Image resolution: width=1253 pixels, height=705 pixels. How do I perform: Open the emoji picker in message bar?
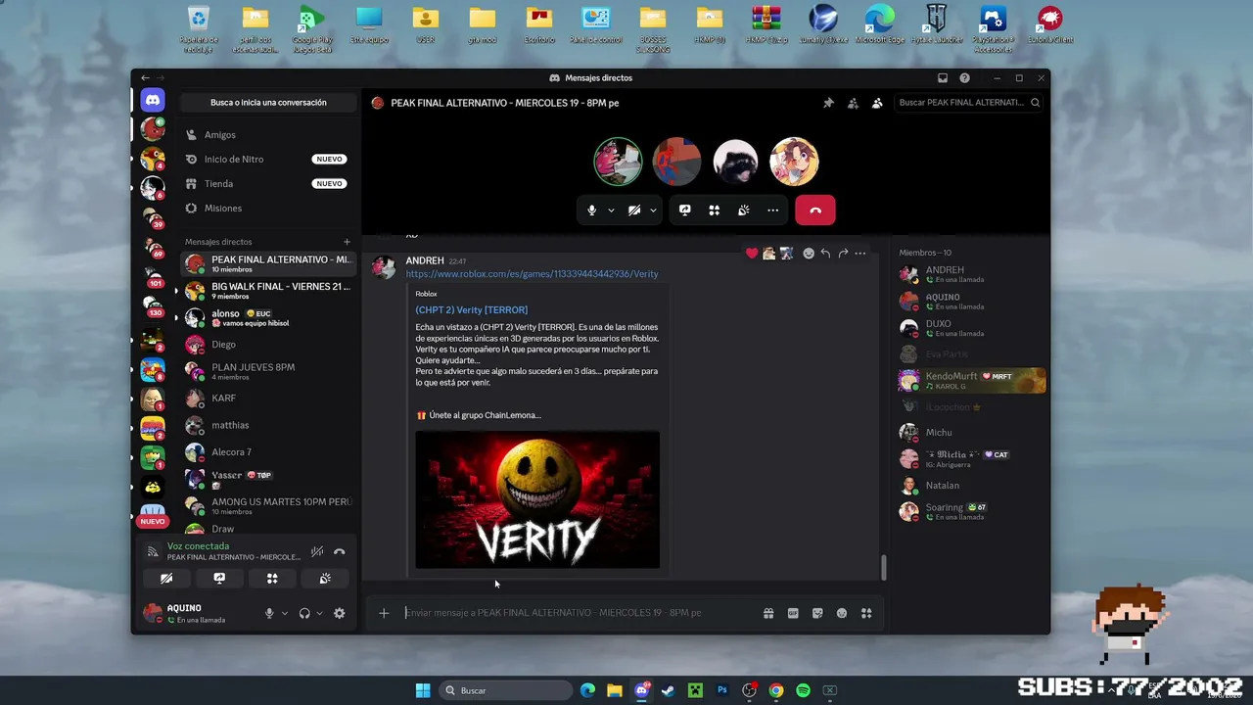[x=842, y=613]
